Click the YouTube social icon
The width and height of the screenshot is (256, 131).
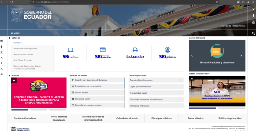[253, 22]
